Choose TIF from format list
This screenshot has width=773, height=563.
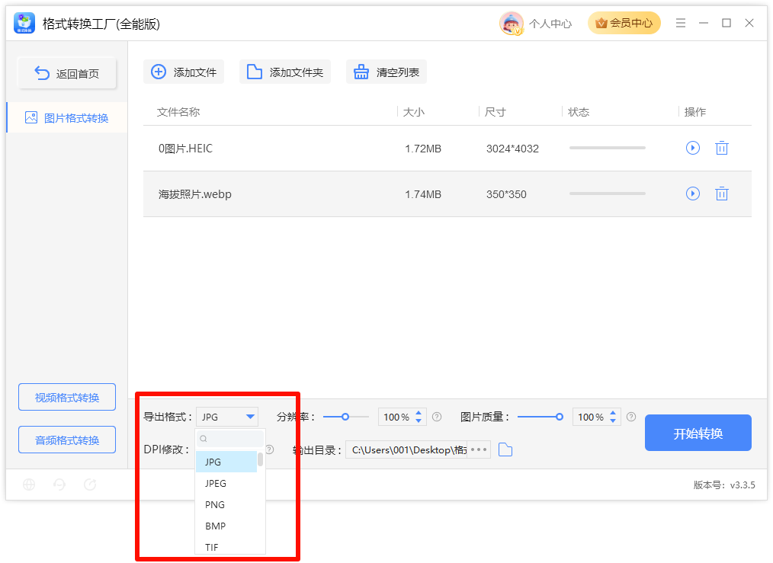coord(226,547)
